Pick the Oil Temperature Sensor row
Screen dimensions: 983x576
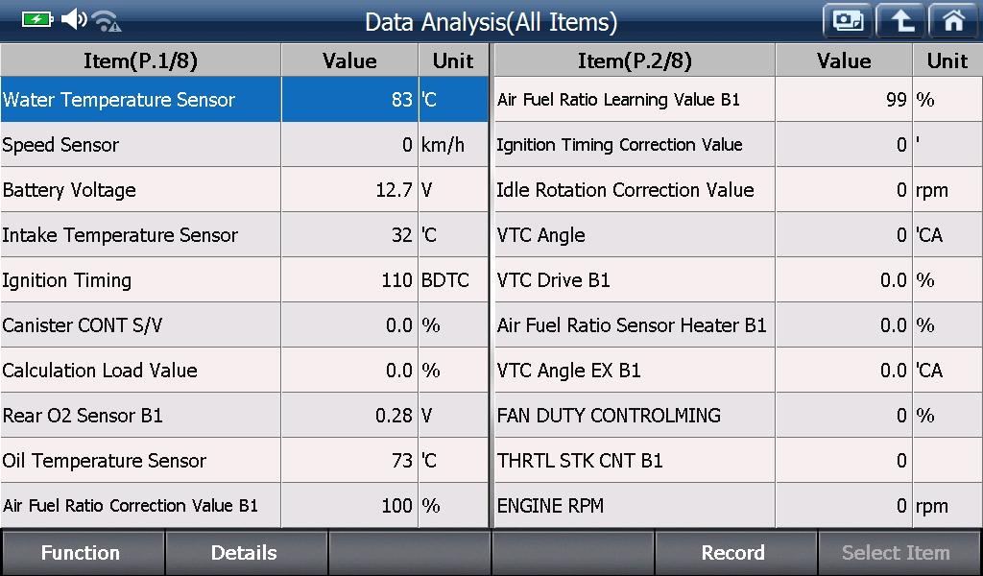point(245,461)
